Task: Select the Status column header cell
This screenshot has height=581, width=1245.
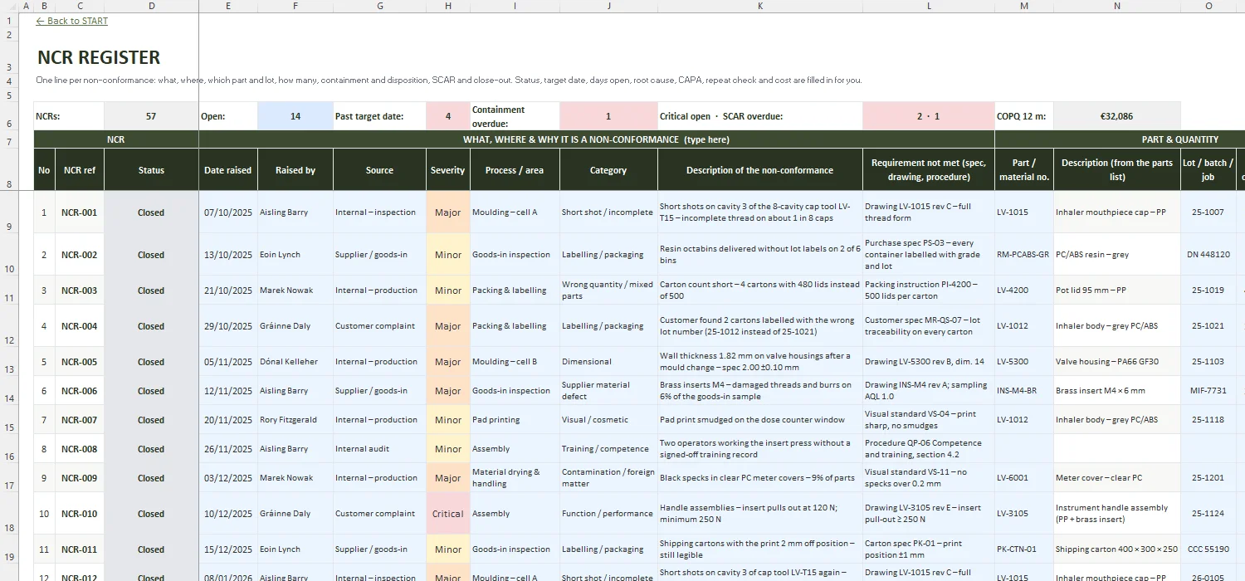Action: 151,170
